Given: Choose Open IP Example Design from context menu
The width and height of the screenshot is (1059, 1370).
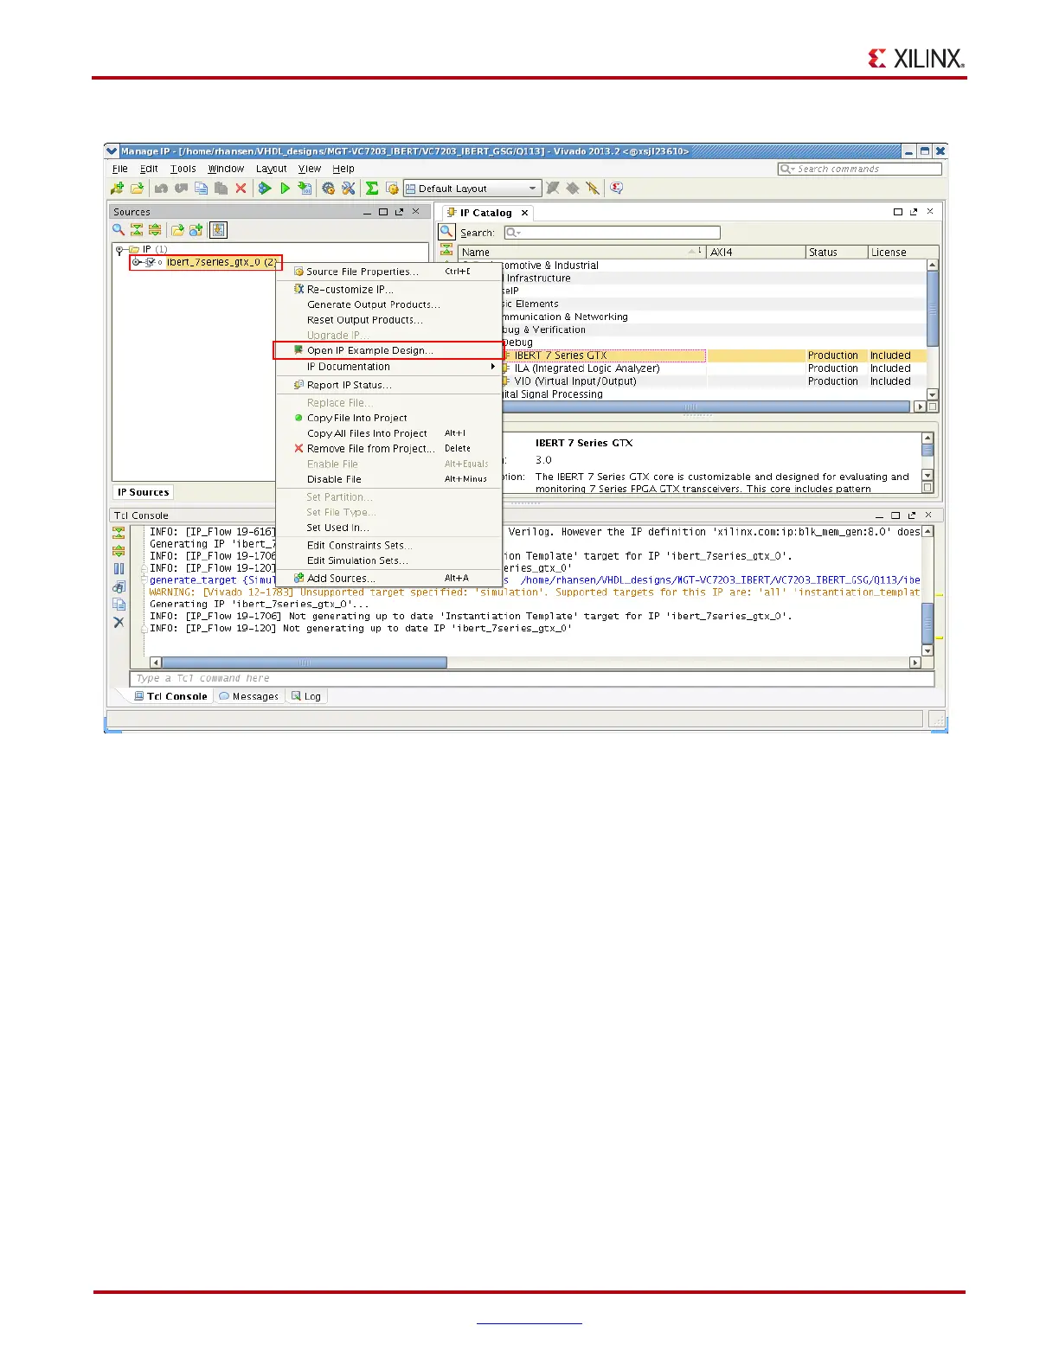Looking at the screenshot, I should coord(388,350).
